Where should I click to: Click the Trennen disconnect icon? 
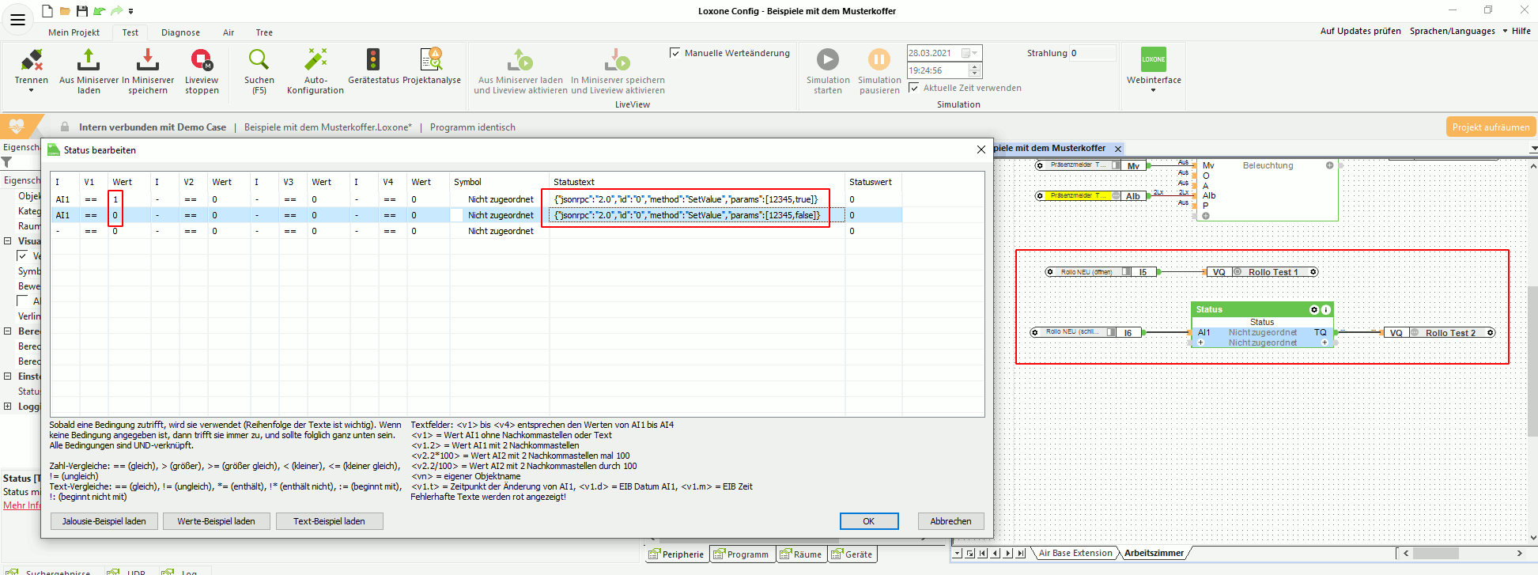click(x=32, y=59)
